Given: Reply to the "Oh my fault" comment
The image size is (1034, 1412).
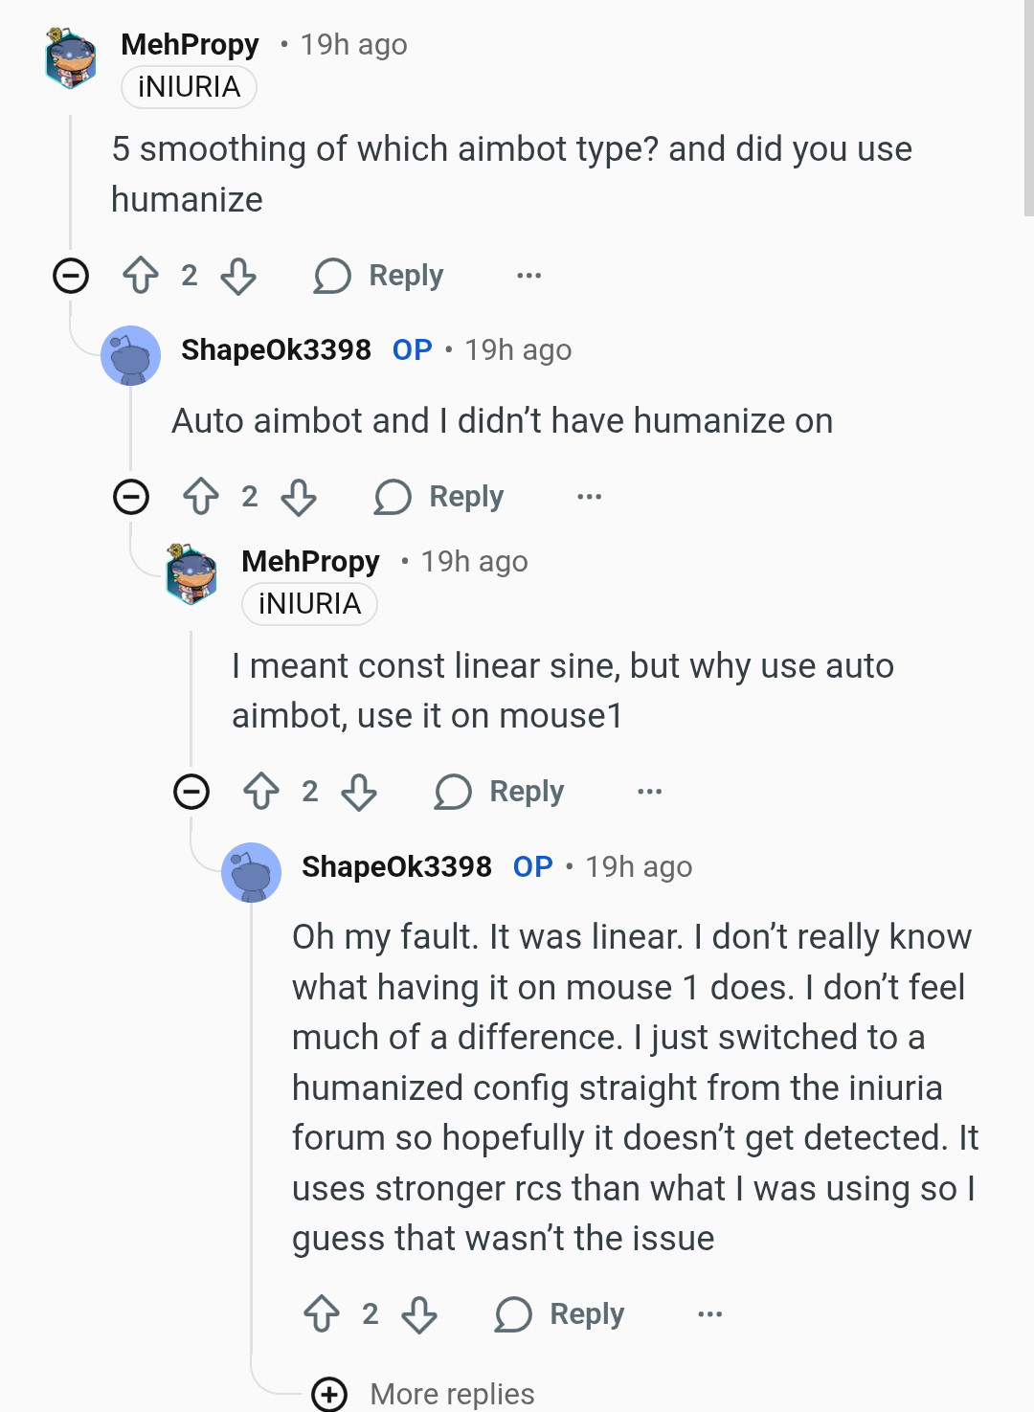Looking at the screenshot, I should click(x=560, y=1314).
